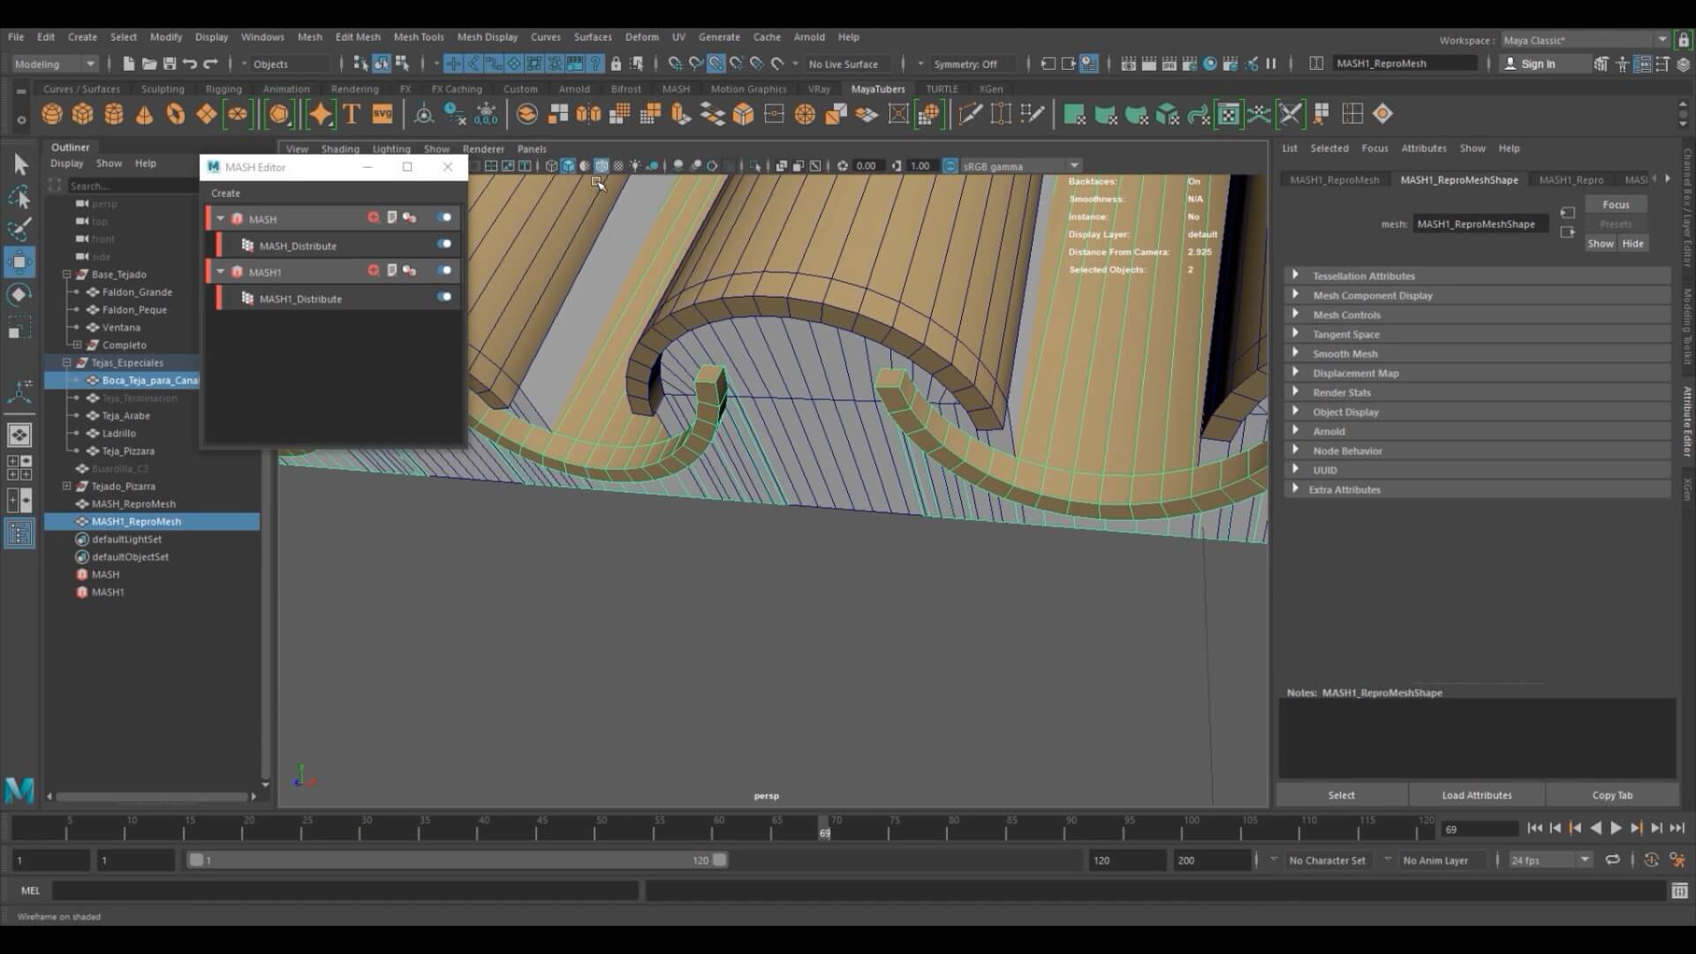The height and width of the screenshot is (954, 1696).
Task: Click the Paint Selection tool
Action: tap(19, 229)
